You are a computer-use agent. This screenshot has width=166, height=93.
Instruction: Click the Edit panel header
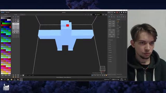point(112,14)
